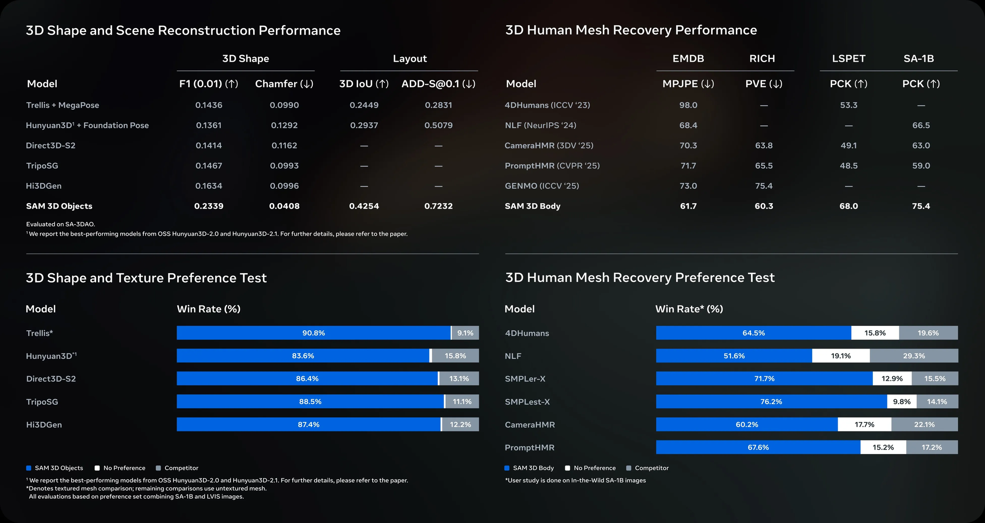The image size is (985, 523).
Task: Click the 19.1% No Preference segment for NLF
Action: coord(841,356)
